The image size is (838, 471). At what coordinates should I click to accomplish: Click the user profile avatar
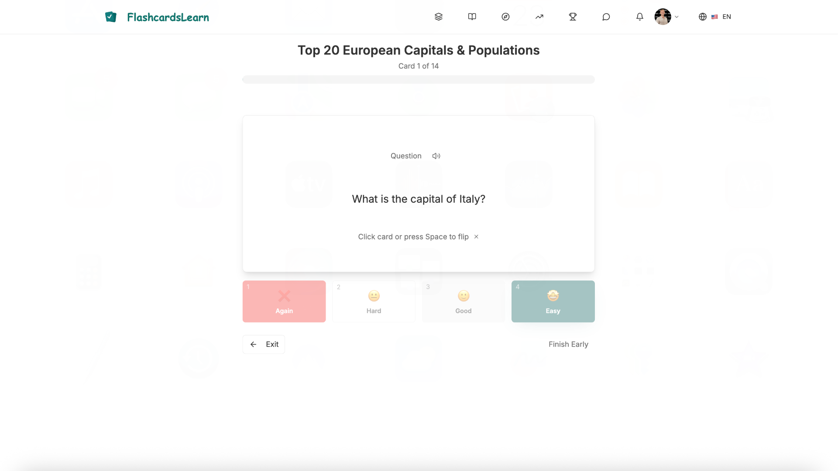coord(663,17)
